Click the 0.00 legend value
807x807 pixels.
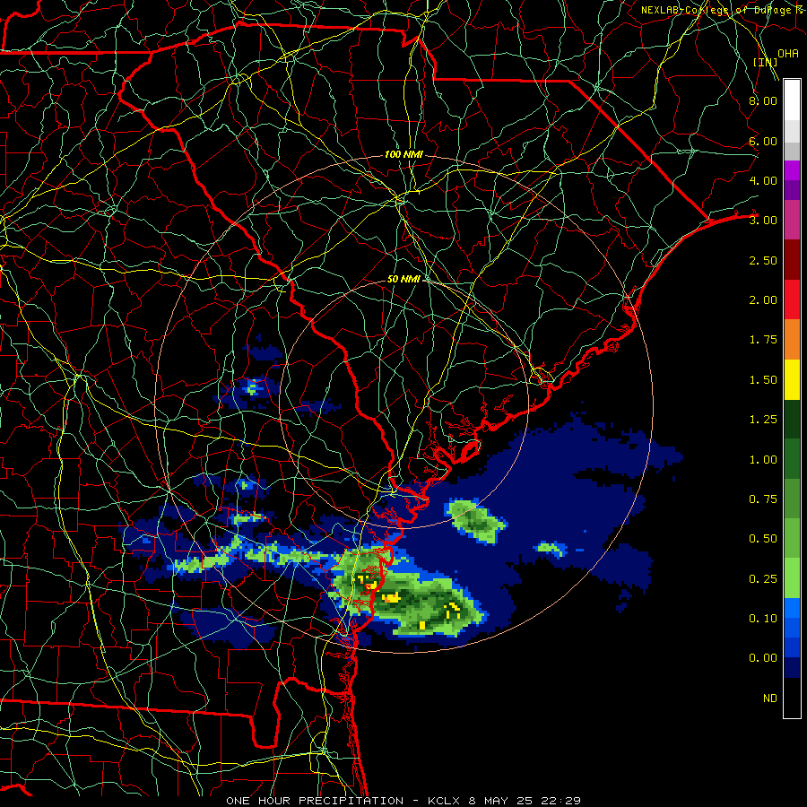(x=763, y=658)
